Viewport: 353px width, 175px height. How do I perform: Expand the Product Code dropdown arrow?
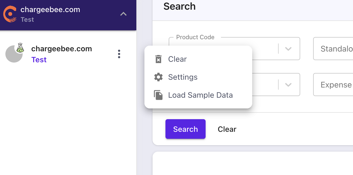pyautogui.click(x=288, y=49)
